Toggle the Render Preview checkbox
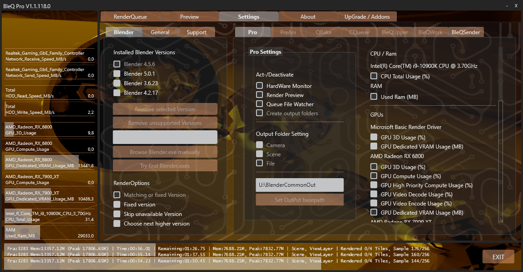The image size is (523, 272). [260, 95]
